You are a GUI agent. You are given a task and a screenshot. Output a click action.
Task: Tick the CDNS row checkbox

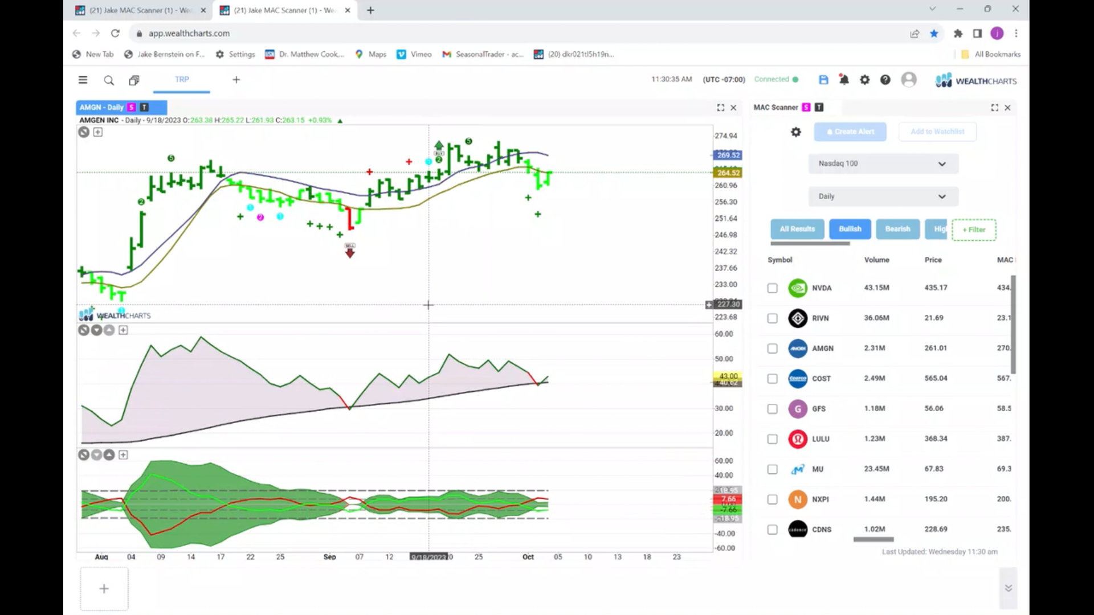tap(773, 530)
